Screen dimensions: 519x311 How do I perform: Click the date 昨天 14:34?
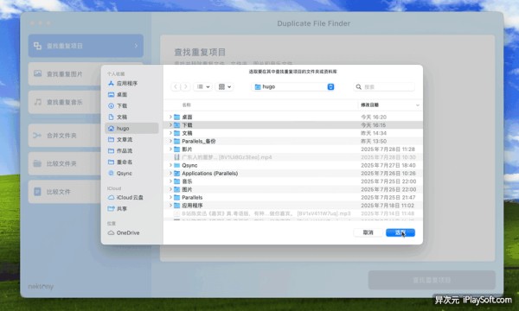coord(374,133)
